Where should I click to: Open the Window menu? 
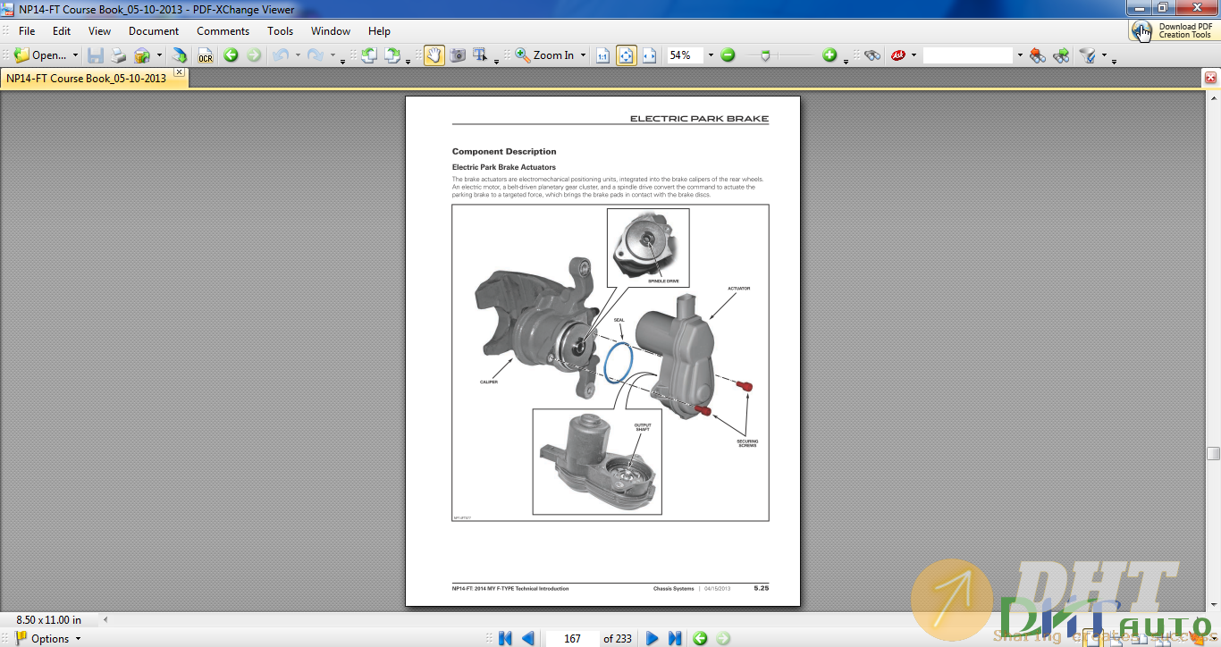point(331,30)
